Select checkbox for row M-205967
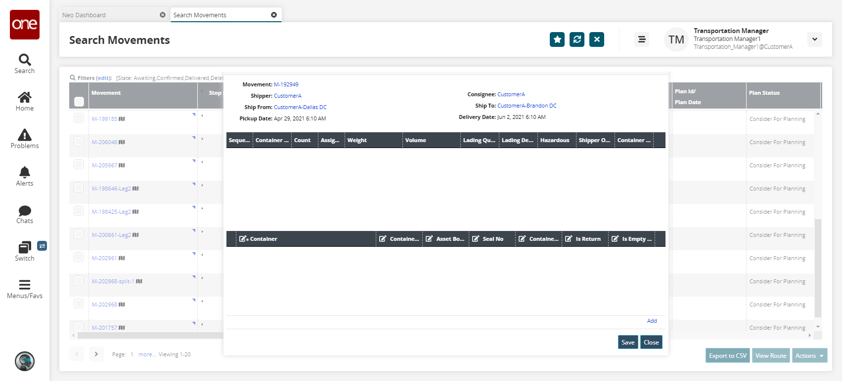This screenshot has height=381, width=842. [79, 164]
